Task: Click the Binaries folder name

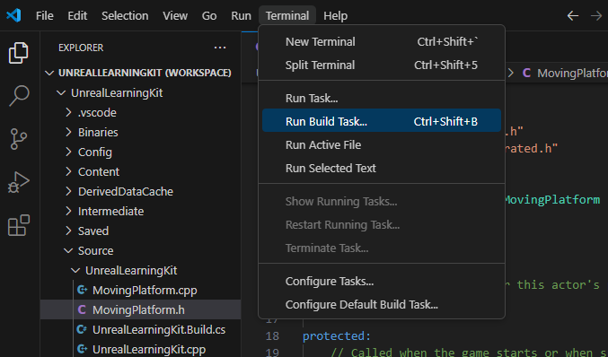Action: point(98,132)
